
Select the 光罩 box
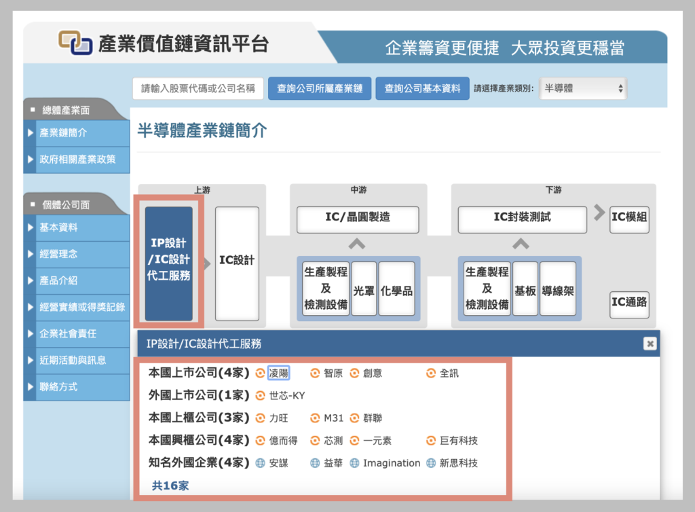tap(364, 289)
